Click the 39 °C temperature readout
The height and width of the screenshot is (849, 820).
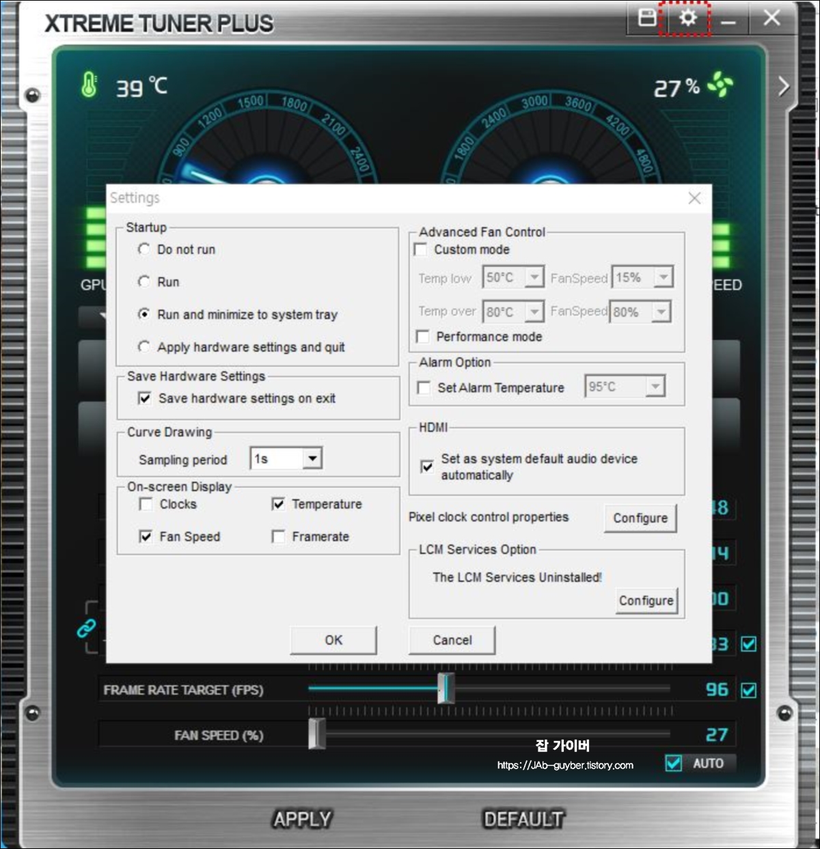point(141,87)
